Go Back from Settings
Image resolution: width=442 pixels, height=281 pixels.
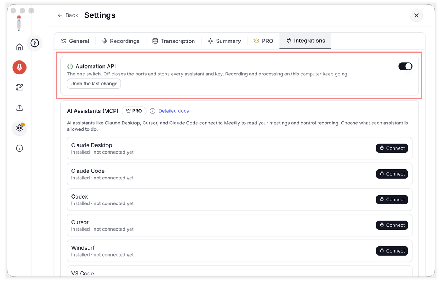tap(68, 15)
